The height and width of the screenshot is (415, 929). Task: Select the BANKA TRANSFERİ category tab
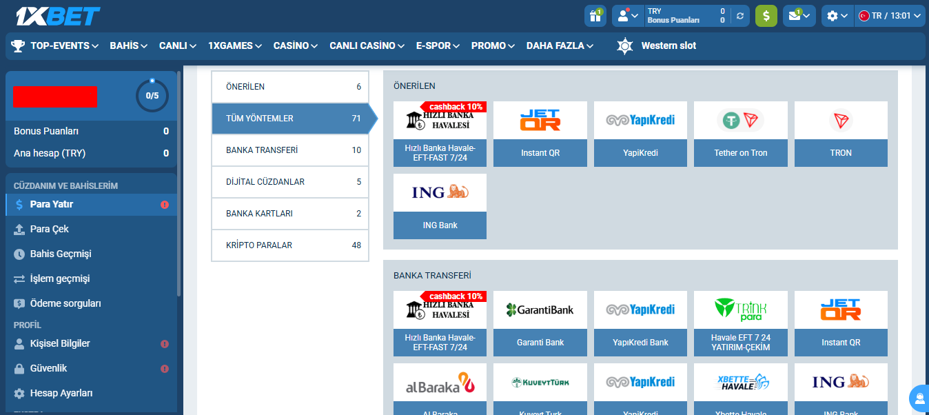[290, 150]
